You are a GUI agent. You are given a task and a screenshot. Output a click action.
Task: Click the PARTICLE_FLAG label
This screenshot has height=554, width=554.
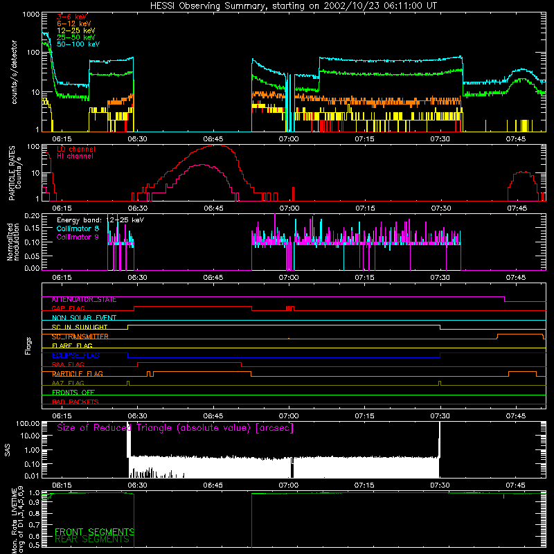click(78, 374)
